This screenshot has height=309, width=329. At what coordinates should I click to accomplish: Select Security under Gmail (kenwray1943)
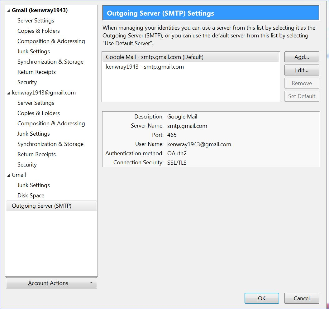point(27,82)
